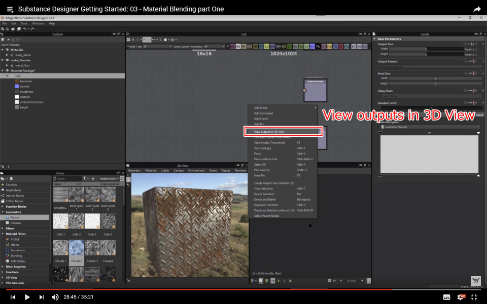This screenshot has width=487, height=304.
Task: Click the Normal (Nrm) node shortcut icon
Action: [312, 47]
